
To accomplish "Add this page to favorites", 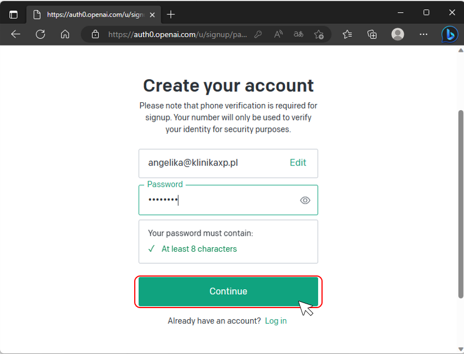I will pos(319,34).
